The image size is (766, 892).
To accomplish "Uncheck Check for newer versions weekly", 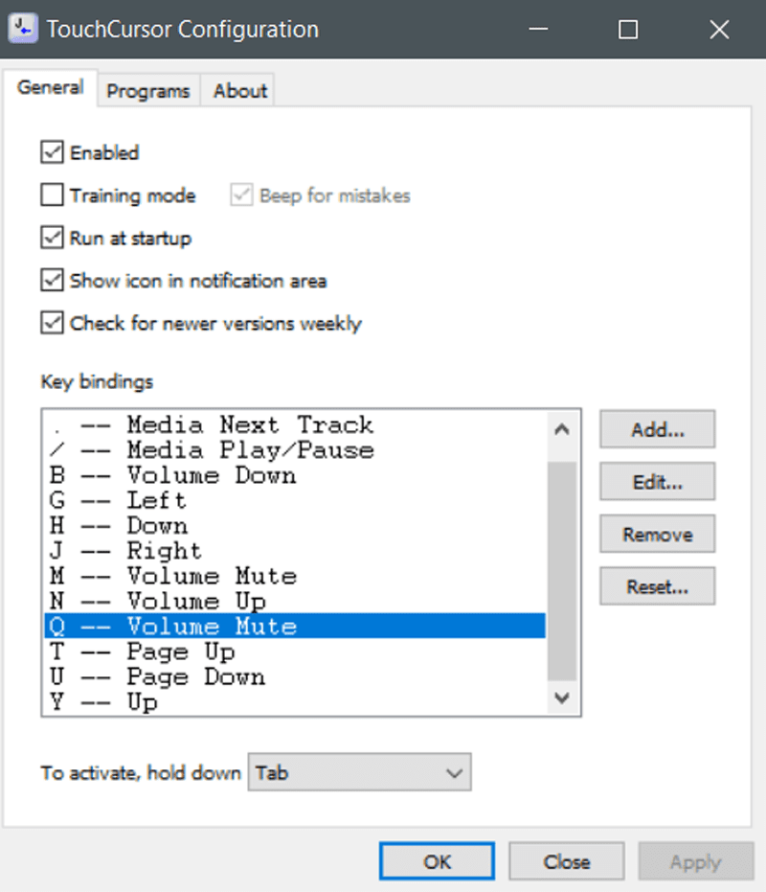I will pyautogui.click(x=52, y=323).
